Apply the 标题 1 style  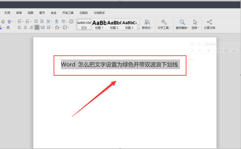pos(99,24)
